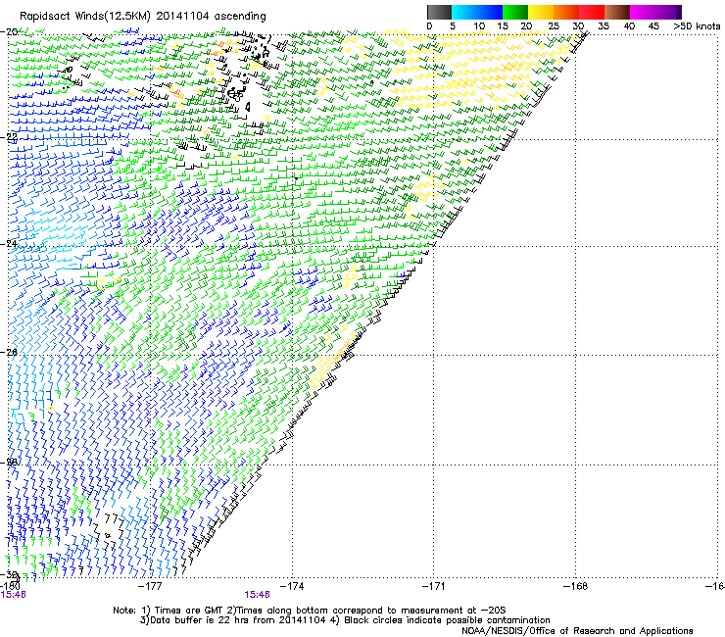Click the gray 0-5 knots color swatch
Screen dimensions: 725x637
tap(440, 12)
